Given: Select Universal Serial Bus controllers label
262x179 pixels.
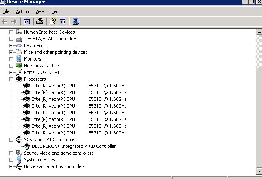Looking at the screenshot, I should [x=54, y=166].
